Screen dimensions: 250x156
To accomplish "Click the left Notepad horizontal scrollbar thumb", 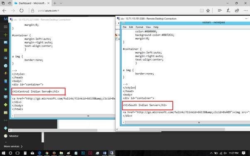I will (x=88, y=116).
